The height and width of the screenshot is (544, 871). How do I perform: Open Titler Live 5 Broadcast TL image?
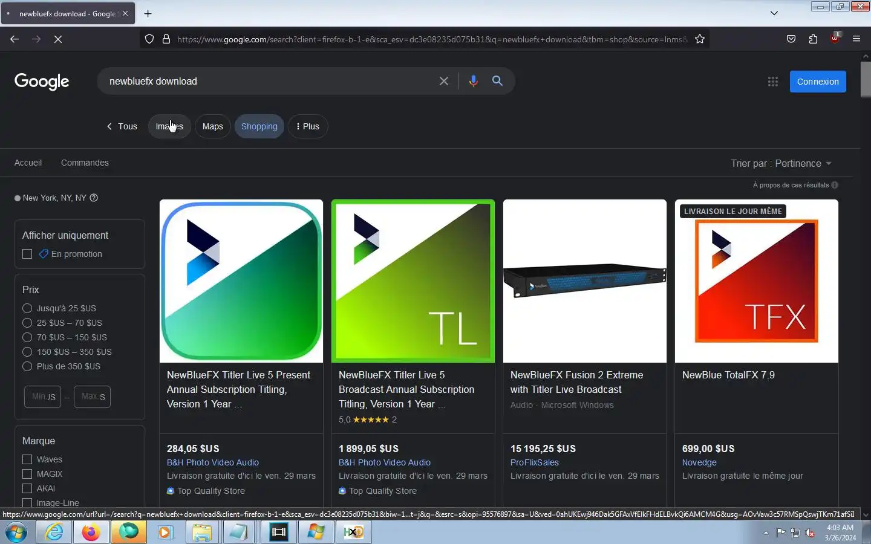[413, 281]
